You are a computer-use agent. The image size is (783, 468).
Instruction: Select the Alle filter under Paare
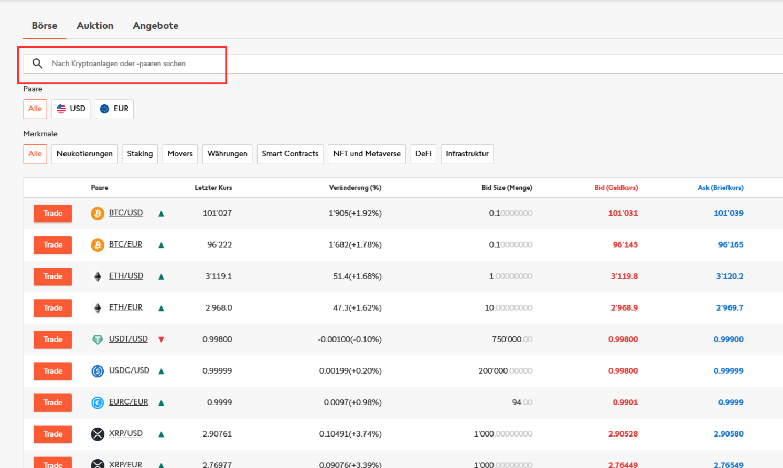35,109
